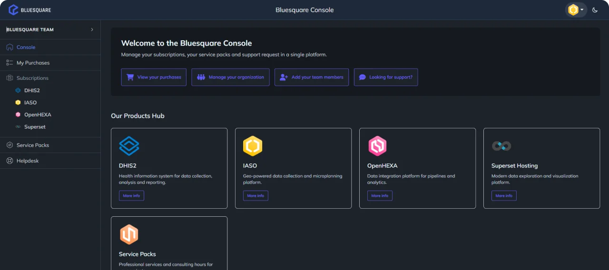Click the Superset infinity icon in sidebar

tap(18, 127)
